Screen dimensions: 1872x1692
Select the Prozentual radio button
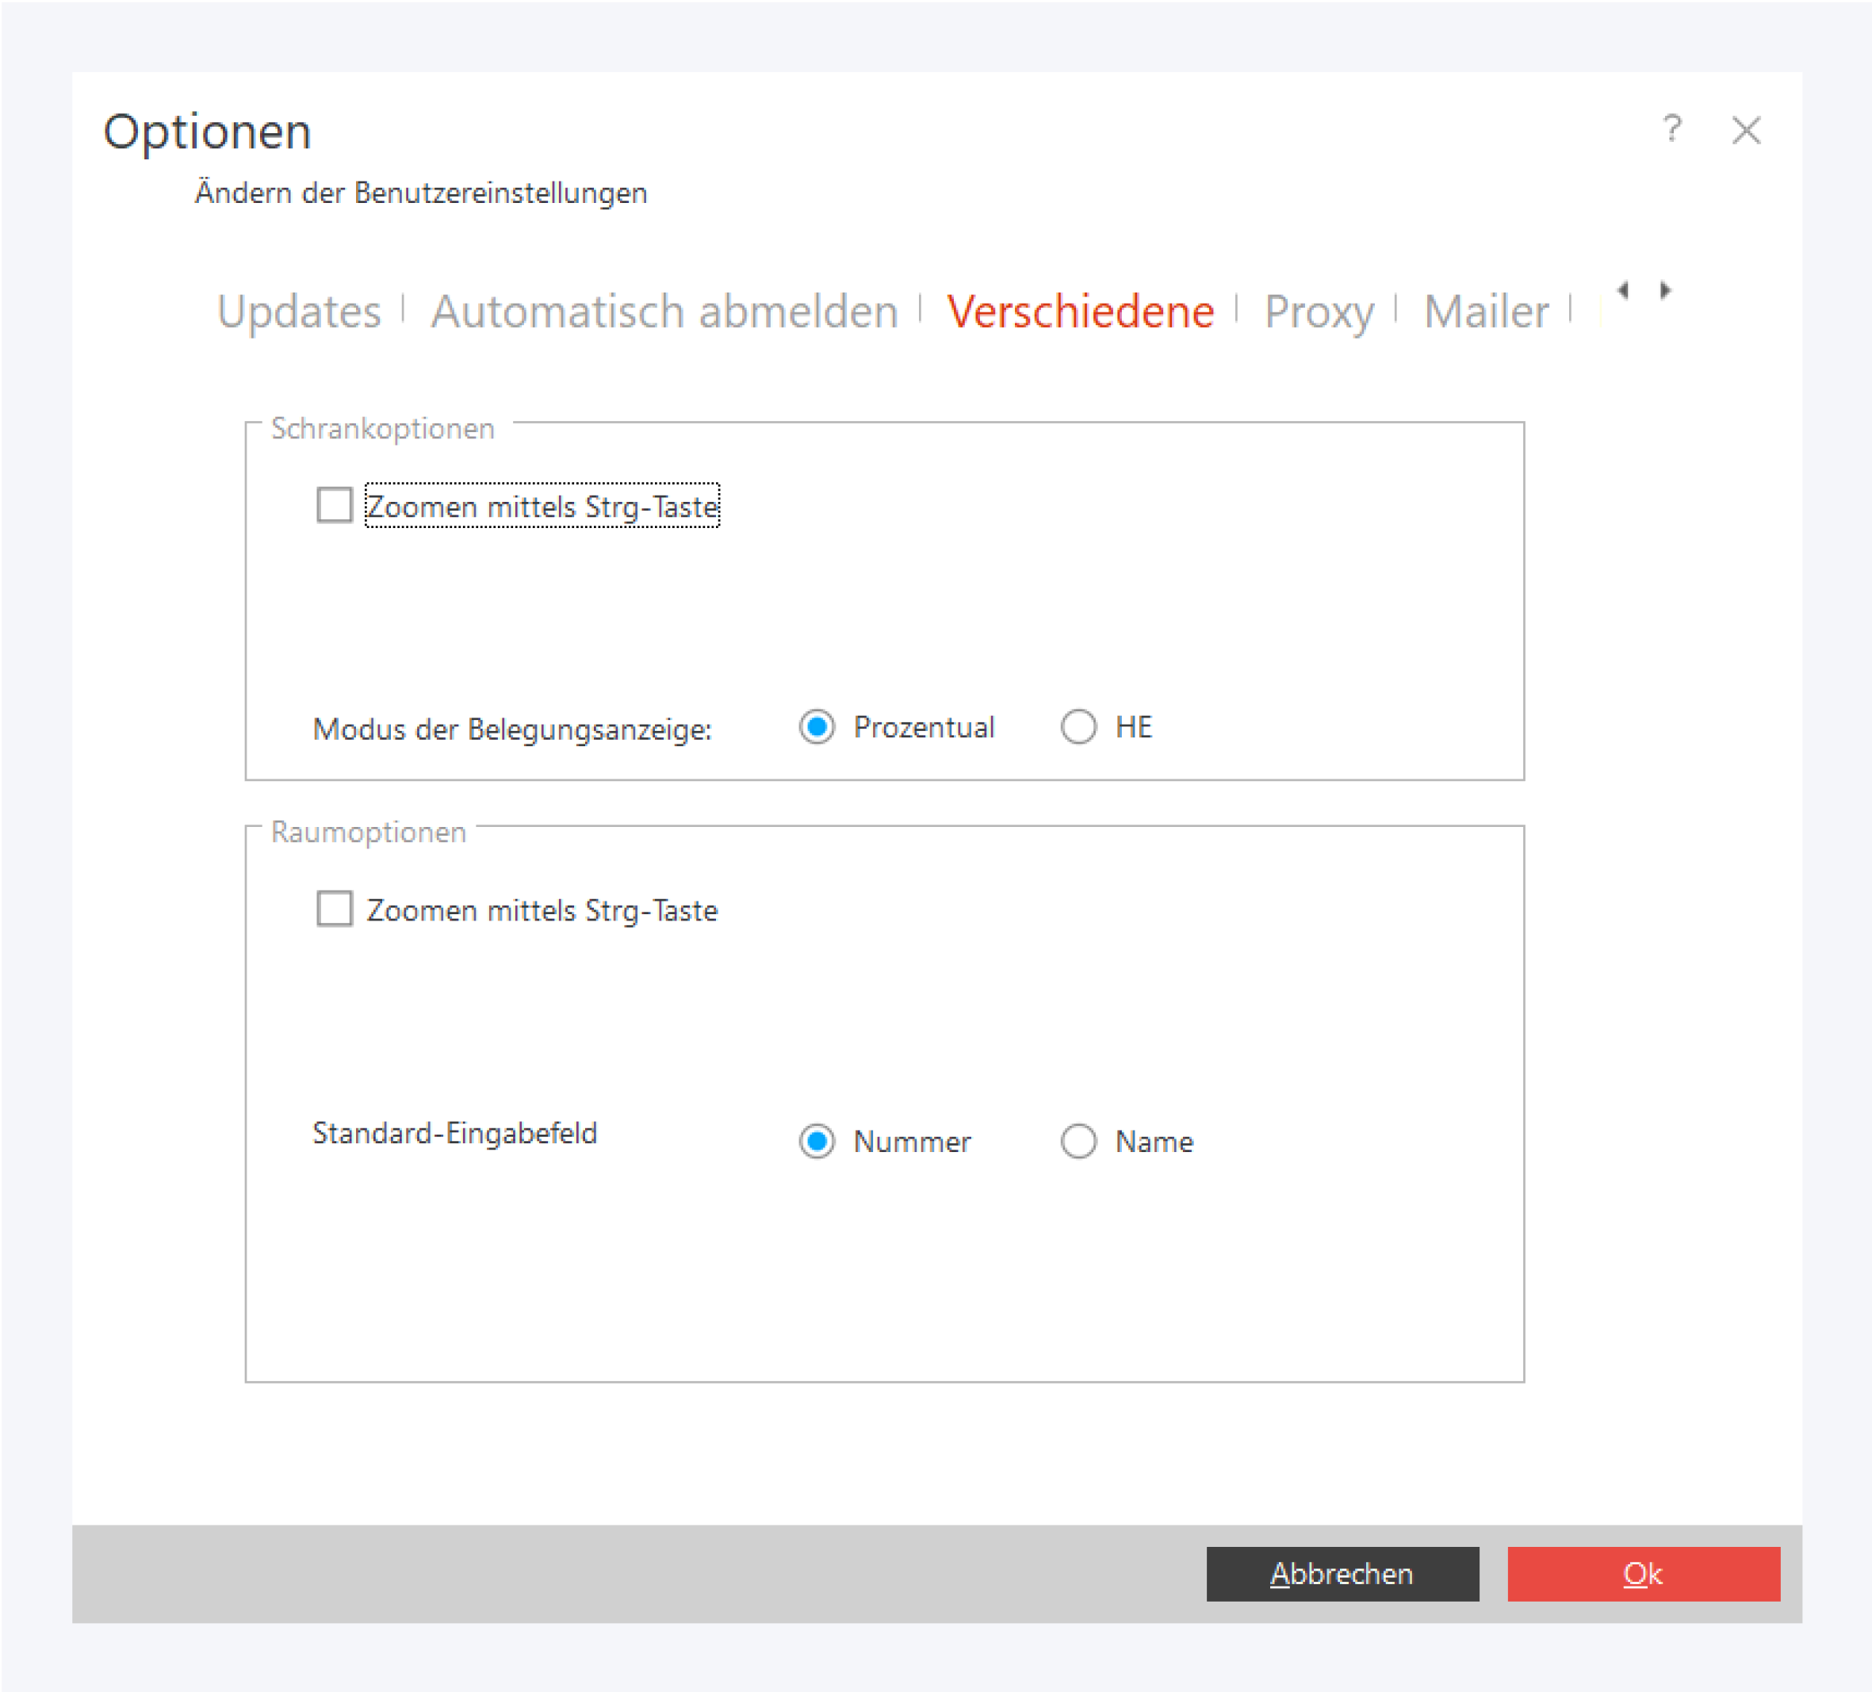pyautogui.click(x=817, y=726)
